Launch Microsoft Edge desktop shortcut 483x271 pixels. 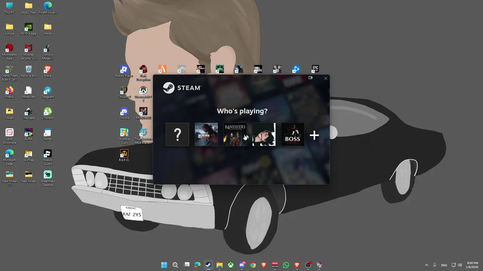click(9, 157)
